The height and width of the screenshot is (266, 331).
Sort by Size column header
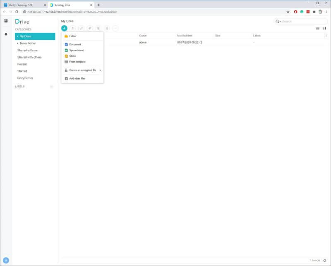pos(218,36)
